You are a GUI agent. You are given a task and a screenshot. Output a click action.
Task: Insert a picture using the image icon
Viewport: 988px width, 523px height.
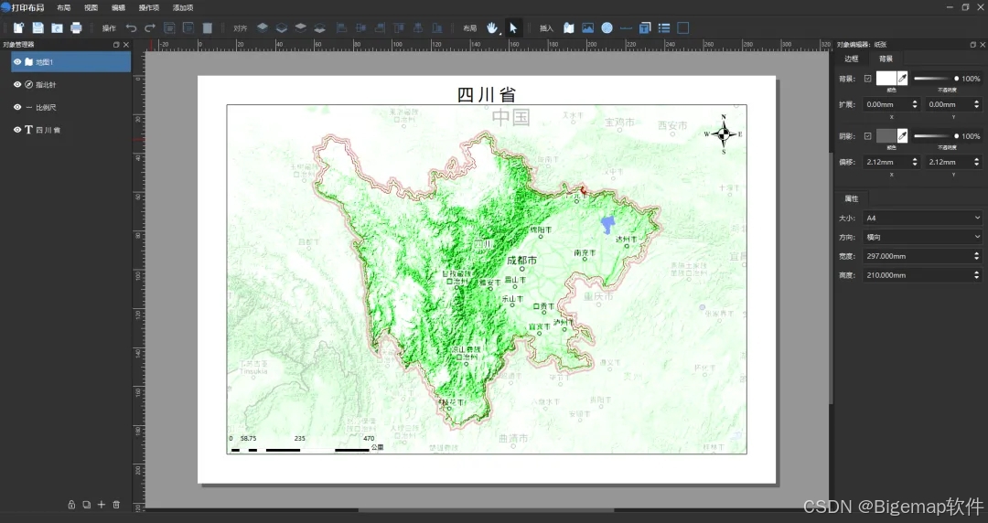tap(588, 27)
